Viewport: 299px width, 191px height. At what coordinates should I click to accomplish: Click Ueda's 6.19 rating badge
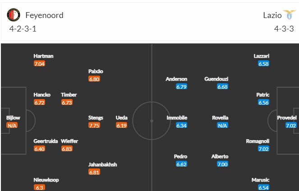click(121, 126)
